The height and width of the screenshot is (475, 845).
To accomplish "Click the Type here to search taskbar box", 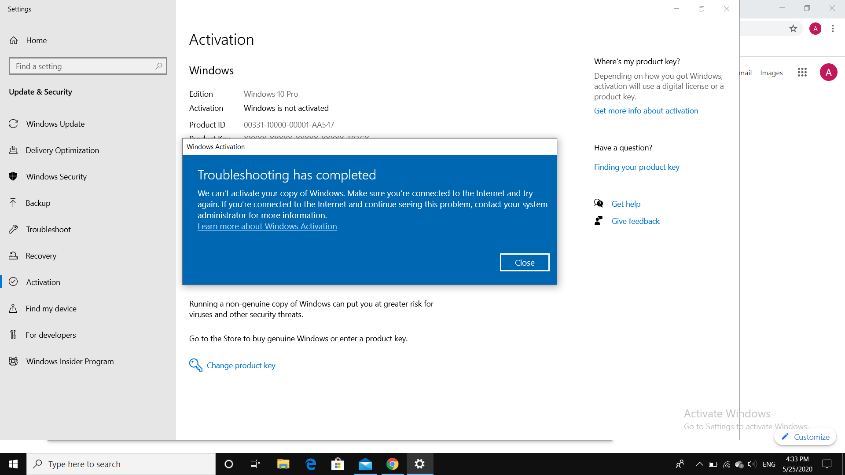I will [x=121, y=464].
